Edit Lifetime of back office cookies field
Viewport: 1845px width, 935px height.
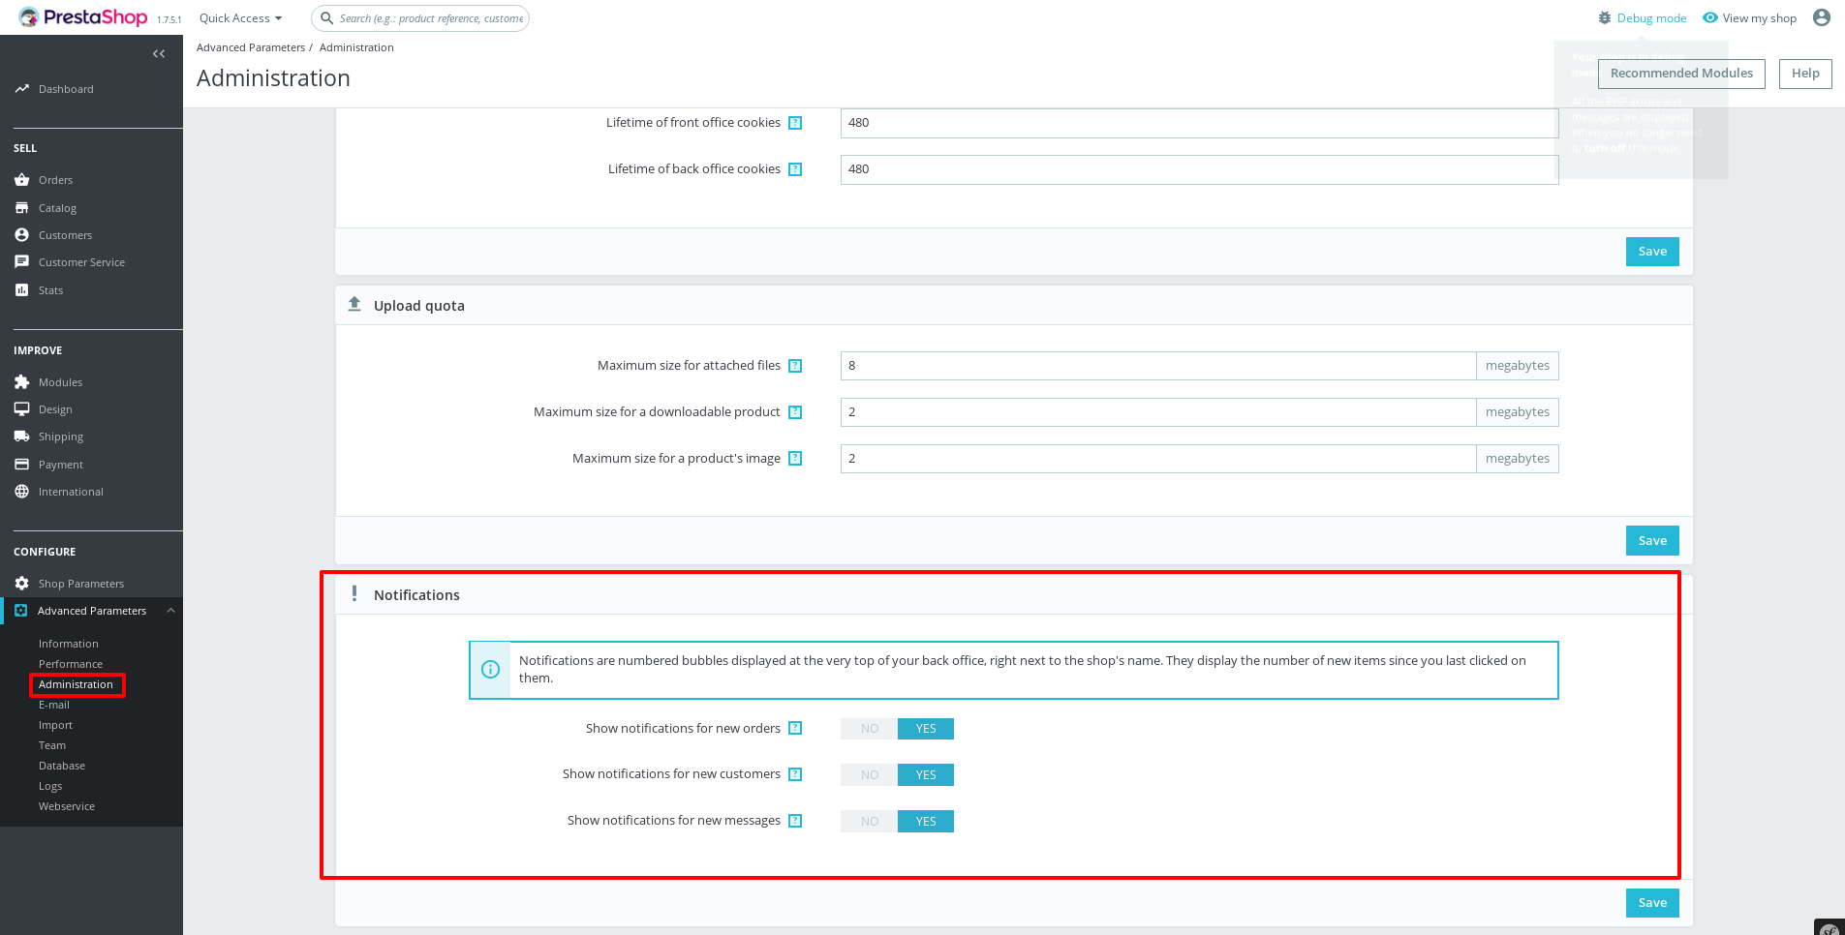pyautogui.click(x=1199, y=169)
